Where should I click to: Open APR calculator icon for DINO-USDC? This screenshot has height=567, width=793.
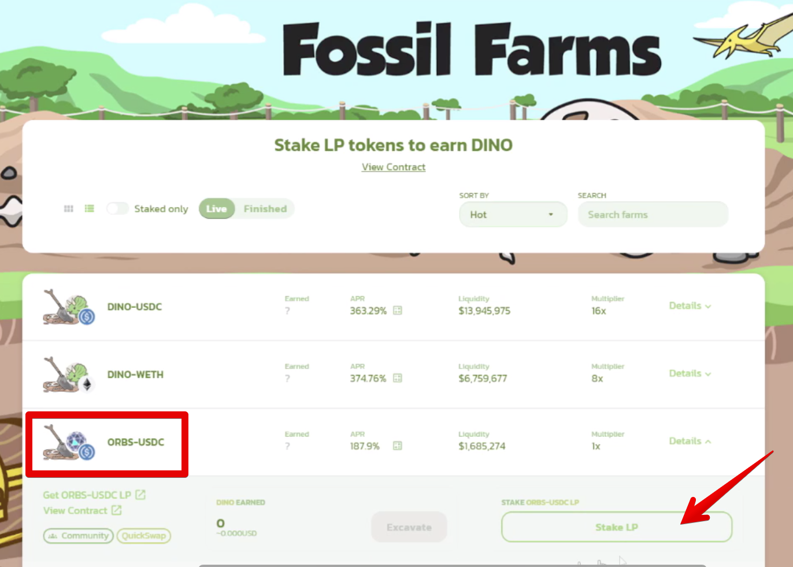[398, 311]
